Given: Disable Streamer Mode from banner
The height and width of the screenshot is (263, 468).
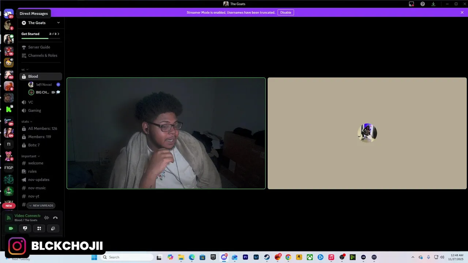Looking at the screenshot, I should coord(286,12).
